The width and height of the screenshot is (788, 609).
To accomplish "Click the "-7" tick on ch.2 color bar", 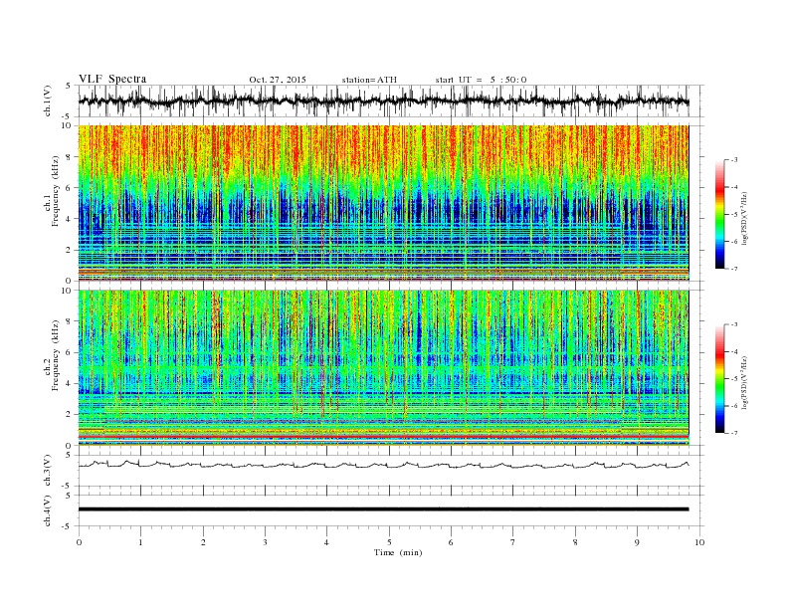I will (x=734, y=433).
